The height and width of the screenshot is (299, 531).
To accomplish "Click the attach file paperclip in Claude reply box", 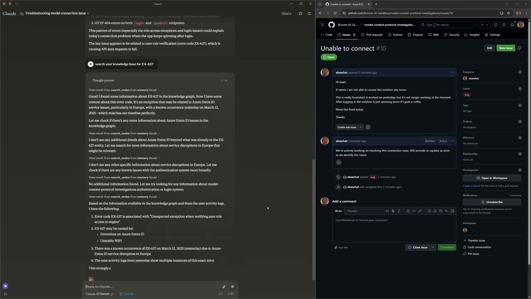I will coord(224,287).
